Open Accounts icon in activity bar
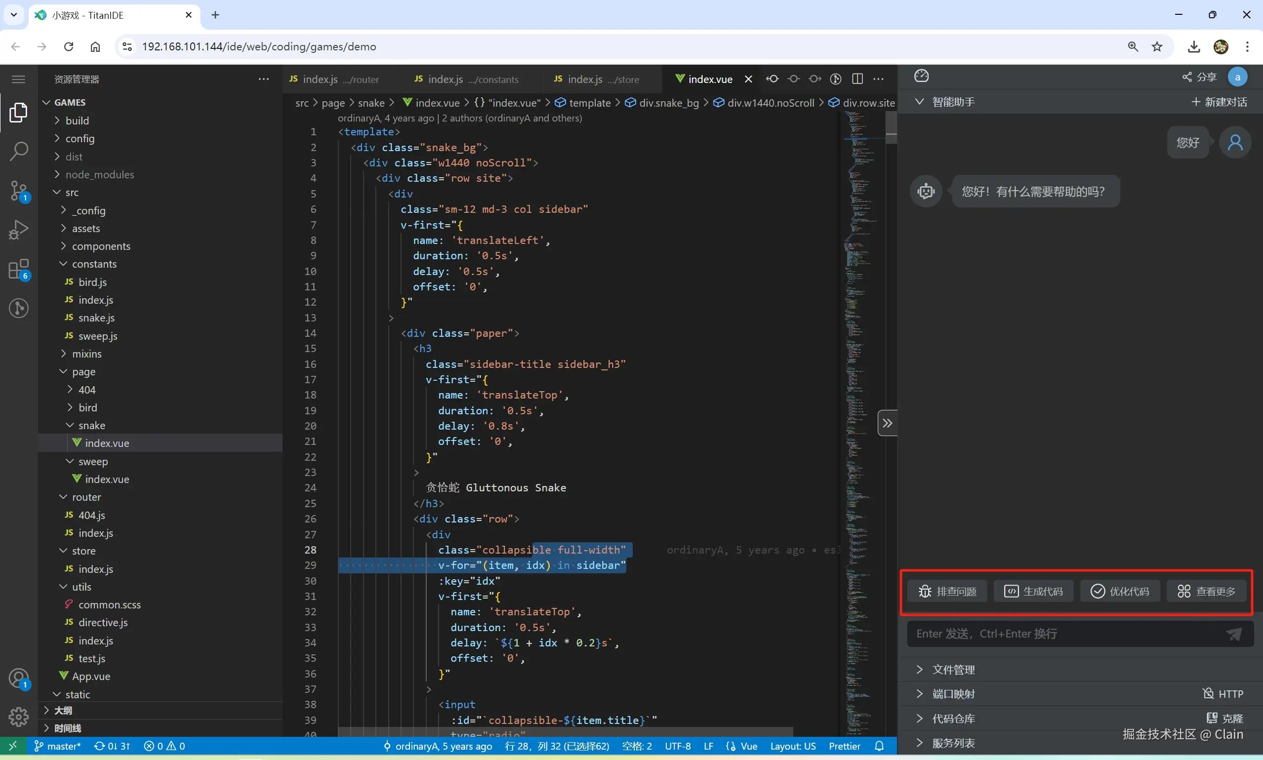Image resolution: width=1263 pixels, height=760 pixels. pos(18,678)
